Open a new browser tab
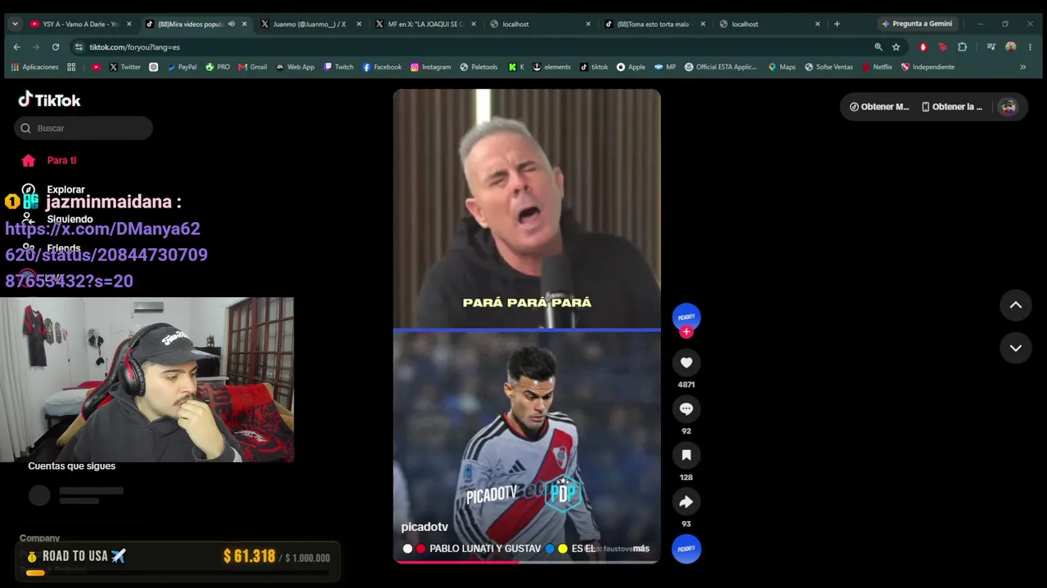1047x588 pixels. [x=837, y=24]
